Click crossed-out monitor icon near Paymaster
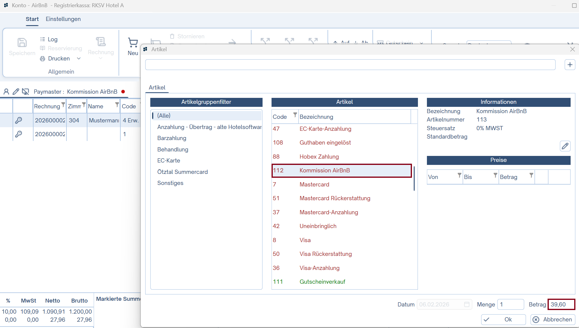 [25, 92]
